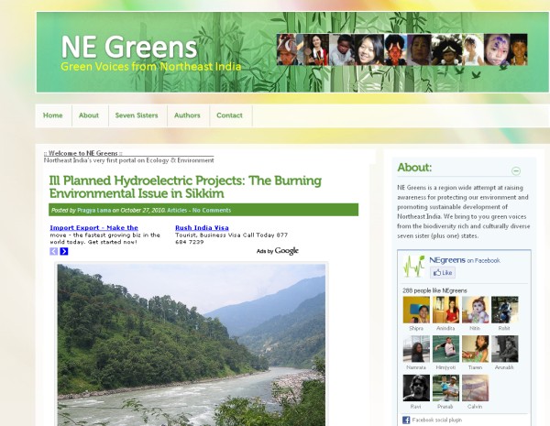Click the NE Greens site title
Viewport: 550px width, 426px height.
click(129, 48)
